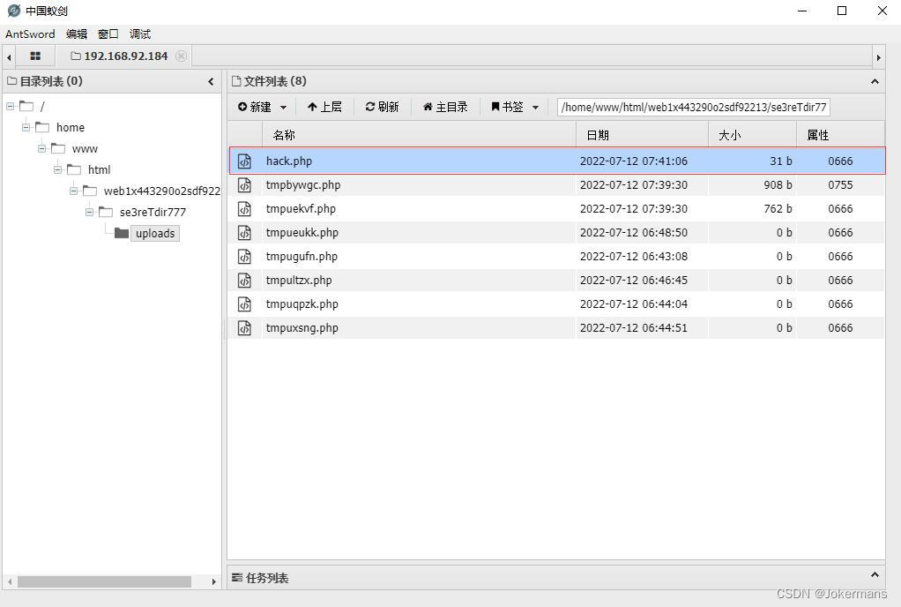This screenshot has height=607, width=901.
Task: Click the tmpugufn.php file name
Action: click(302, 257)
